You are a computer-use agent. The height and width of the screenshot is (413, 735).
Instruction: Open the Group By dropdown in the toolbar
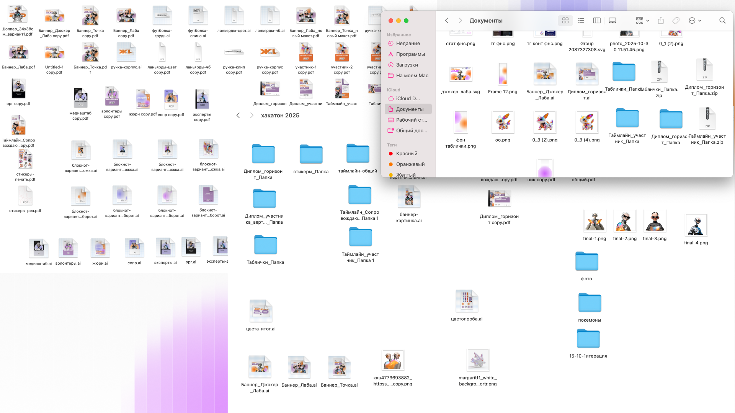[642, 21]
